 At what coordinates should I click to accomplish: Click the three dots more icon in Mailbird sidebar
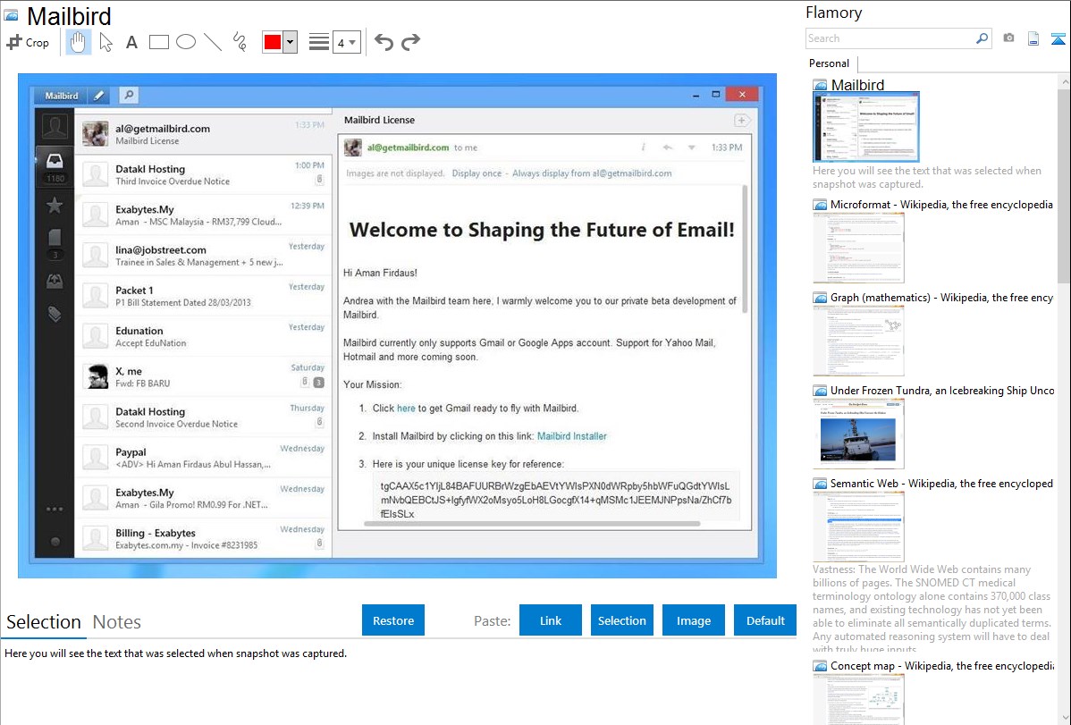tap(55, 509)
